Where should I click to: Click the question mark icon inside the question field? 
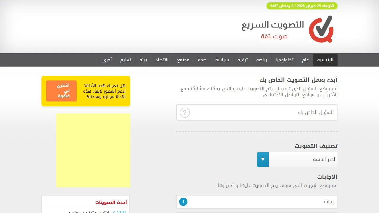(x=185, y=112)
